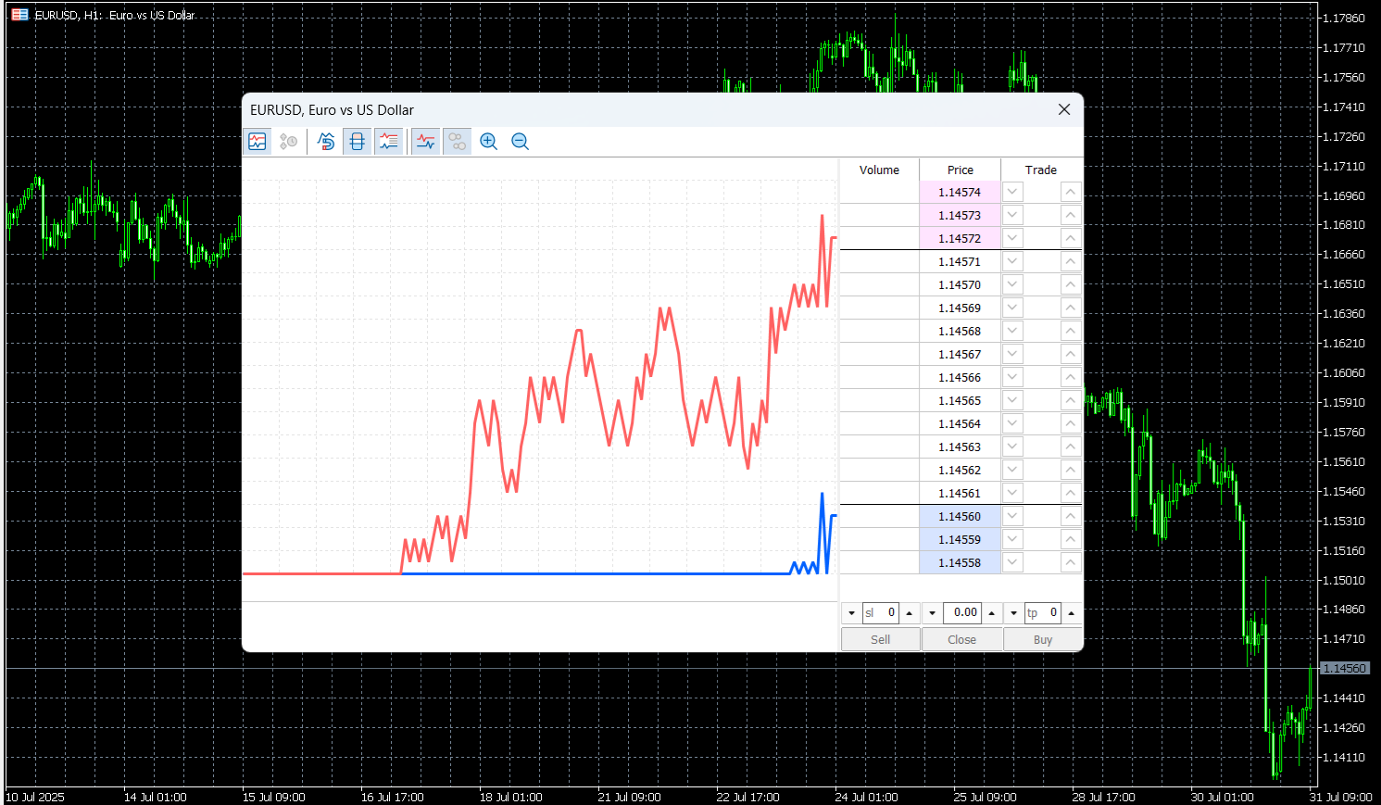Select the price cell 1.14566

(x=960, y=377)
